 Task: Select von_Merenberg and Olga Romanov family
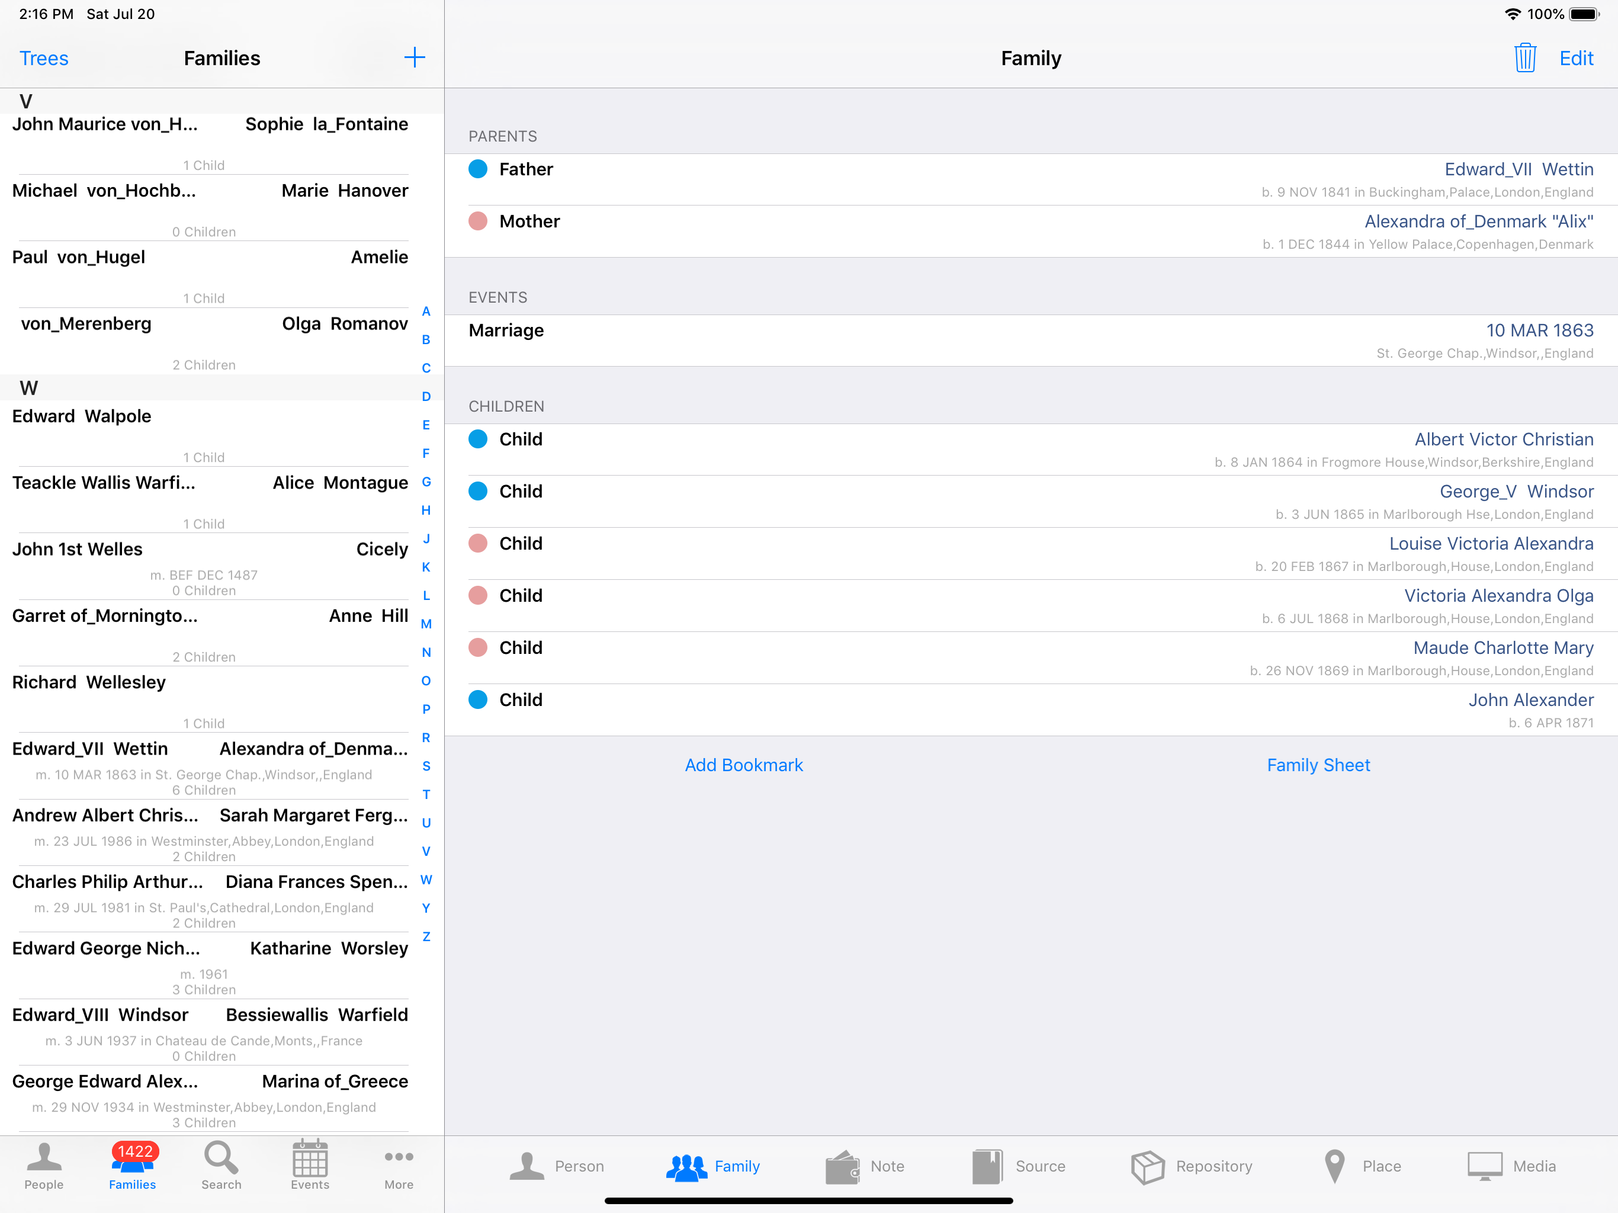tap(211, 341)
